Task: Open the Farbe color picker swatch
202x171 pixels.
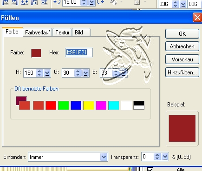Action: [x=36, y=53]
